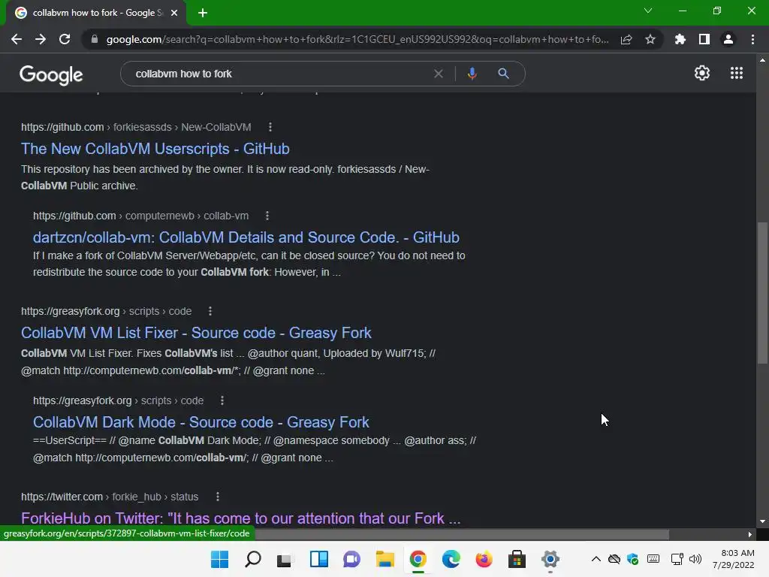This screenshot has height=577, width=769.
Task: Open the Chrome extensions puzzle icon
Action: pos(680,39)
